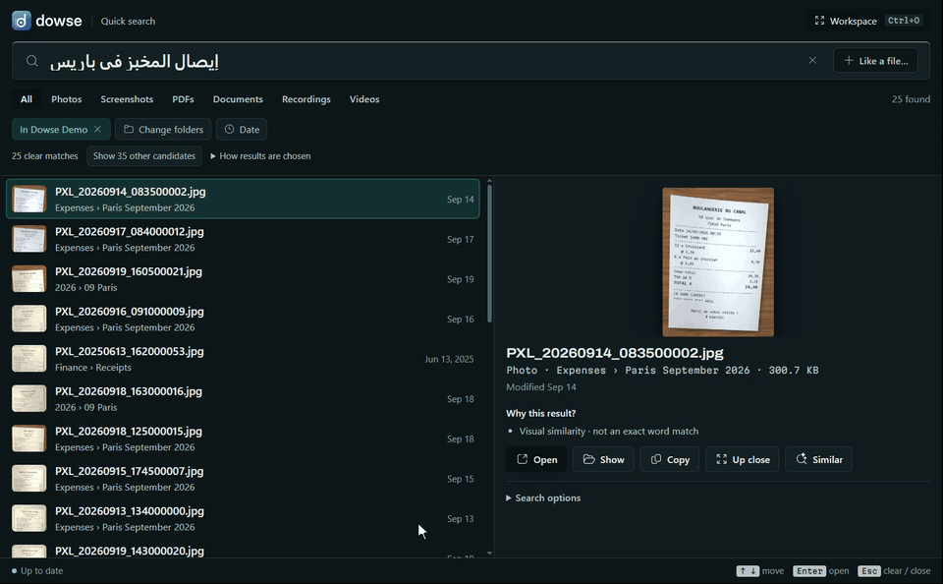Click the Up close button
The image size is (943, 584).
point(743,459)
